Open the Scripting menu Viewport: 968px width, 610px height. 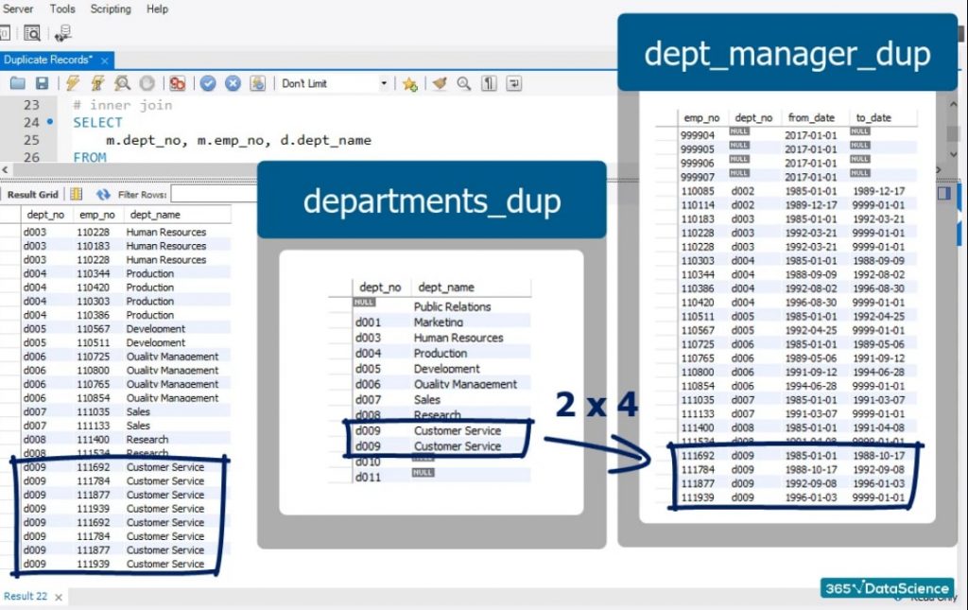point(110,9)
